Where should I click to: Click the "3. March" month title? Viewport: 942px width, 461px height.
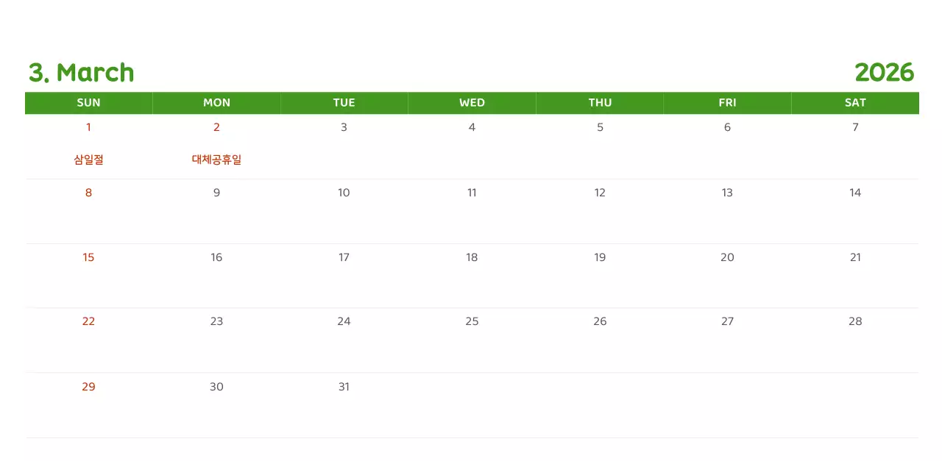(82, 73)
